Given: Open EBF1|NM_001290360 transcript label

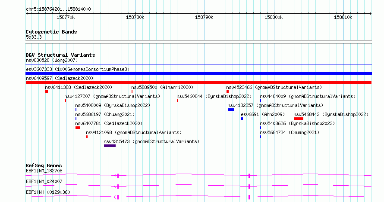Looking at the screenshot, I should point(48,192).
